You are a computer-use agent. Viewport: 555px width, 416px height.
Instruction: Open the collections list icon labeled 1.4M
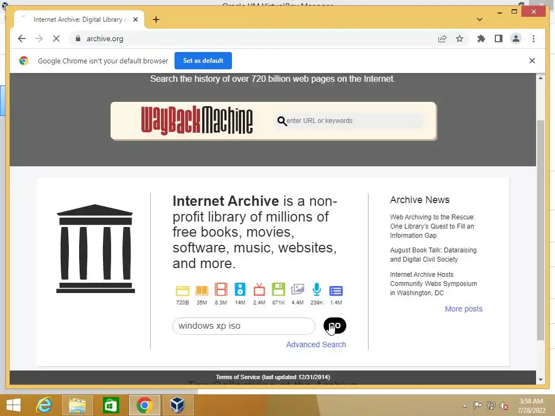tap(336, 291)
